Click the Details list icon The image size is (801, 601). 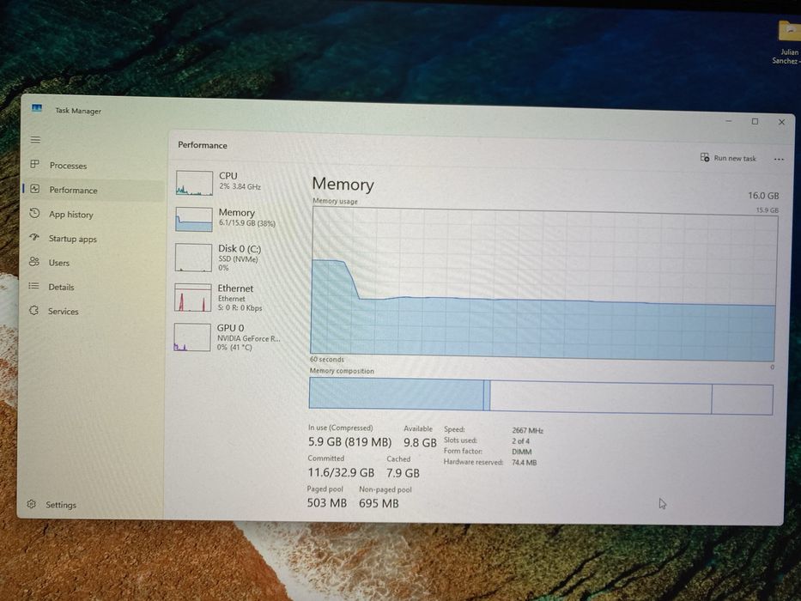coord(33,286)
